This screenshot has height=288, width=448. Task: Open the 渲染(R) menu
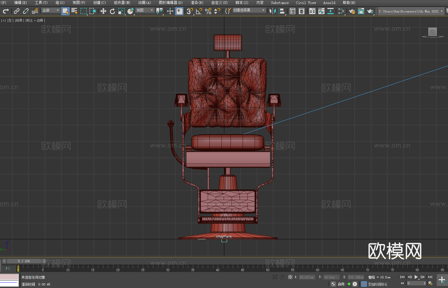click(197, 3)
